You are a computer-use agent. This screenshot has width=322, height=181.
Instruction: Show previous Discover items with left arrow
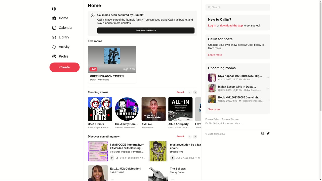pos(190,137)
